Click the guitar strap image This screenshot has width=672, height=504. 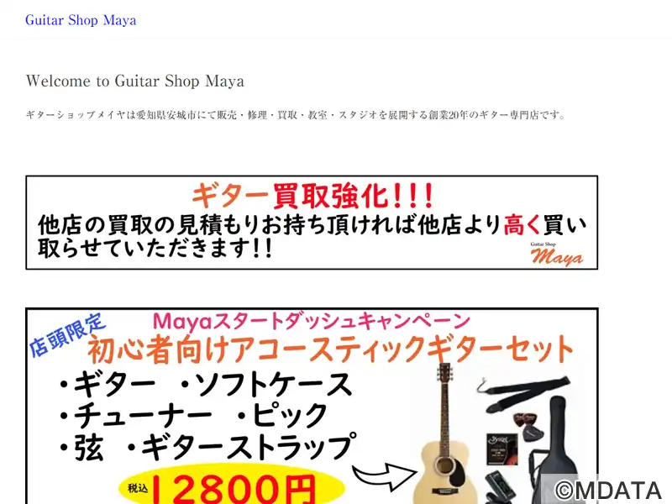pos(523,391)
